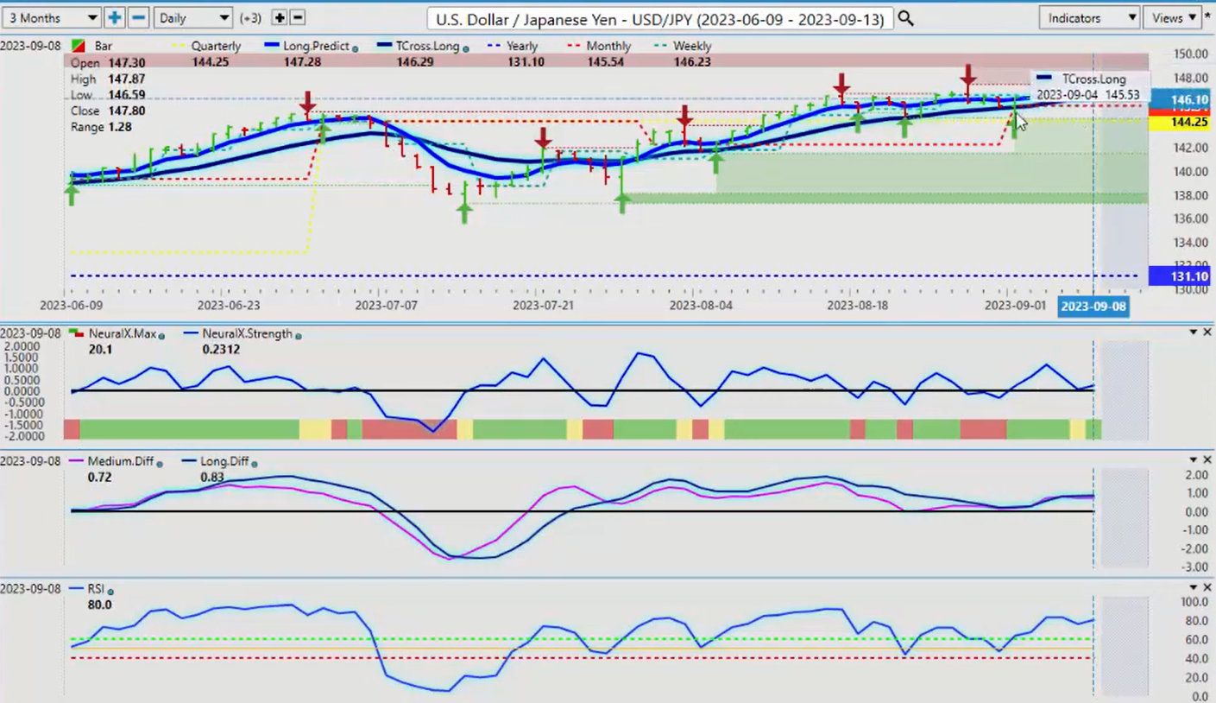Click the Long.Predict legend label

coord(317,46)
